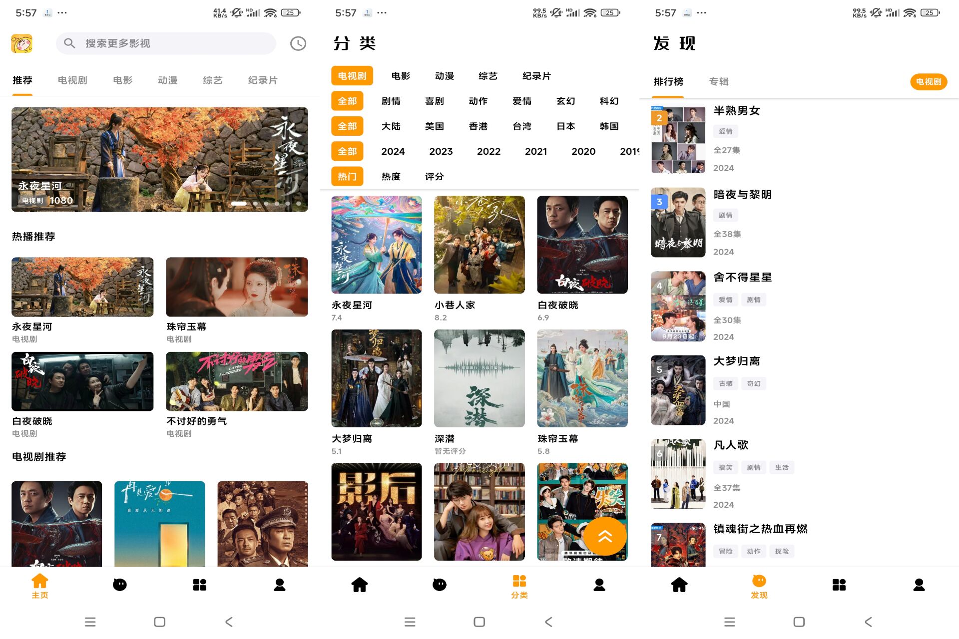The image size is (959, 639).
Task: Select the 热门 sorting chip
Action: [x=347, y=176]
